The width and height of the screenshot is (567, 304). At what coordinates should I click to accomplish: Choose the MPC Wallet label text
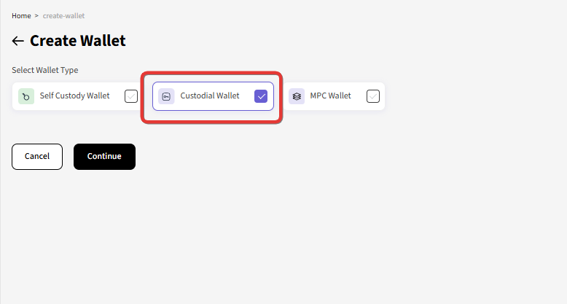331,96
